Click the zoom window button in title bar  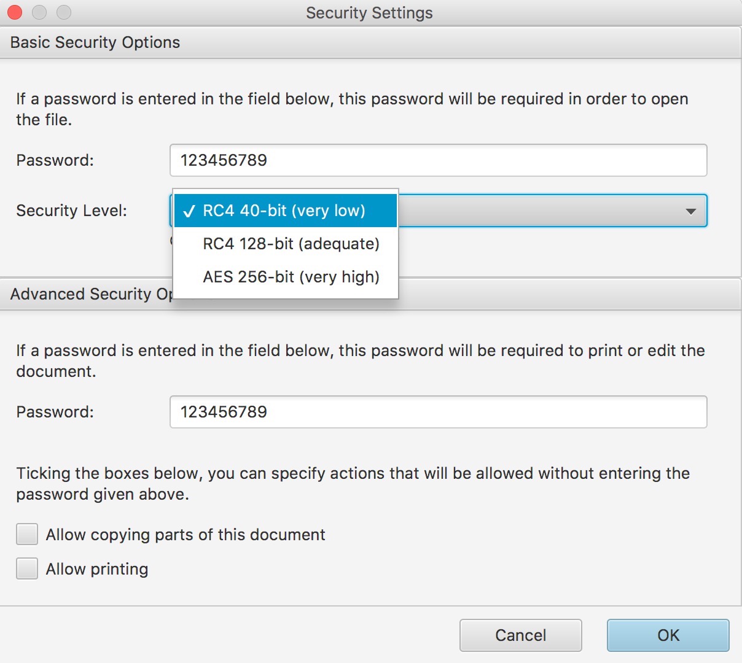(x=64, y=12)
